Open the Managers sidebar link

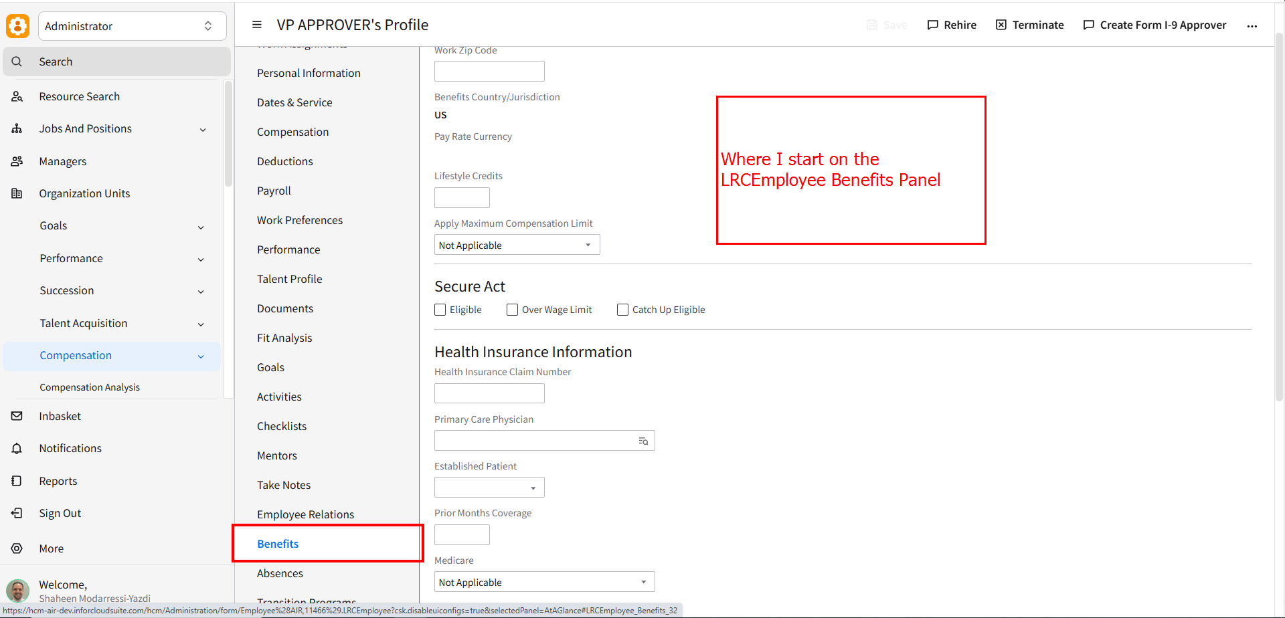(63, 161)
